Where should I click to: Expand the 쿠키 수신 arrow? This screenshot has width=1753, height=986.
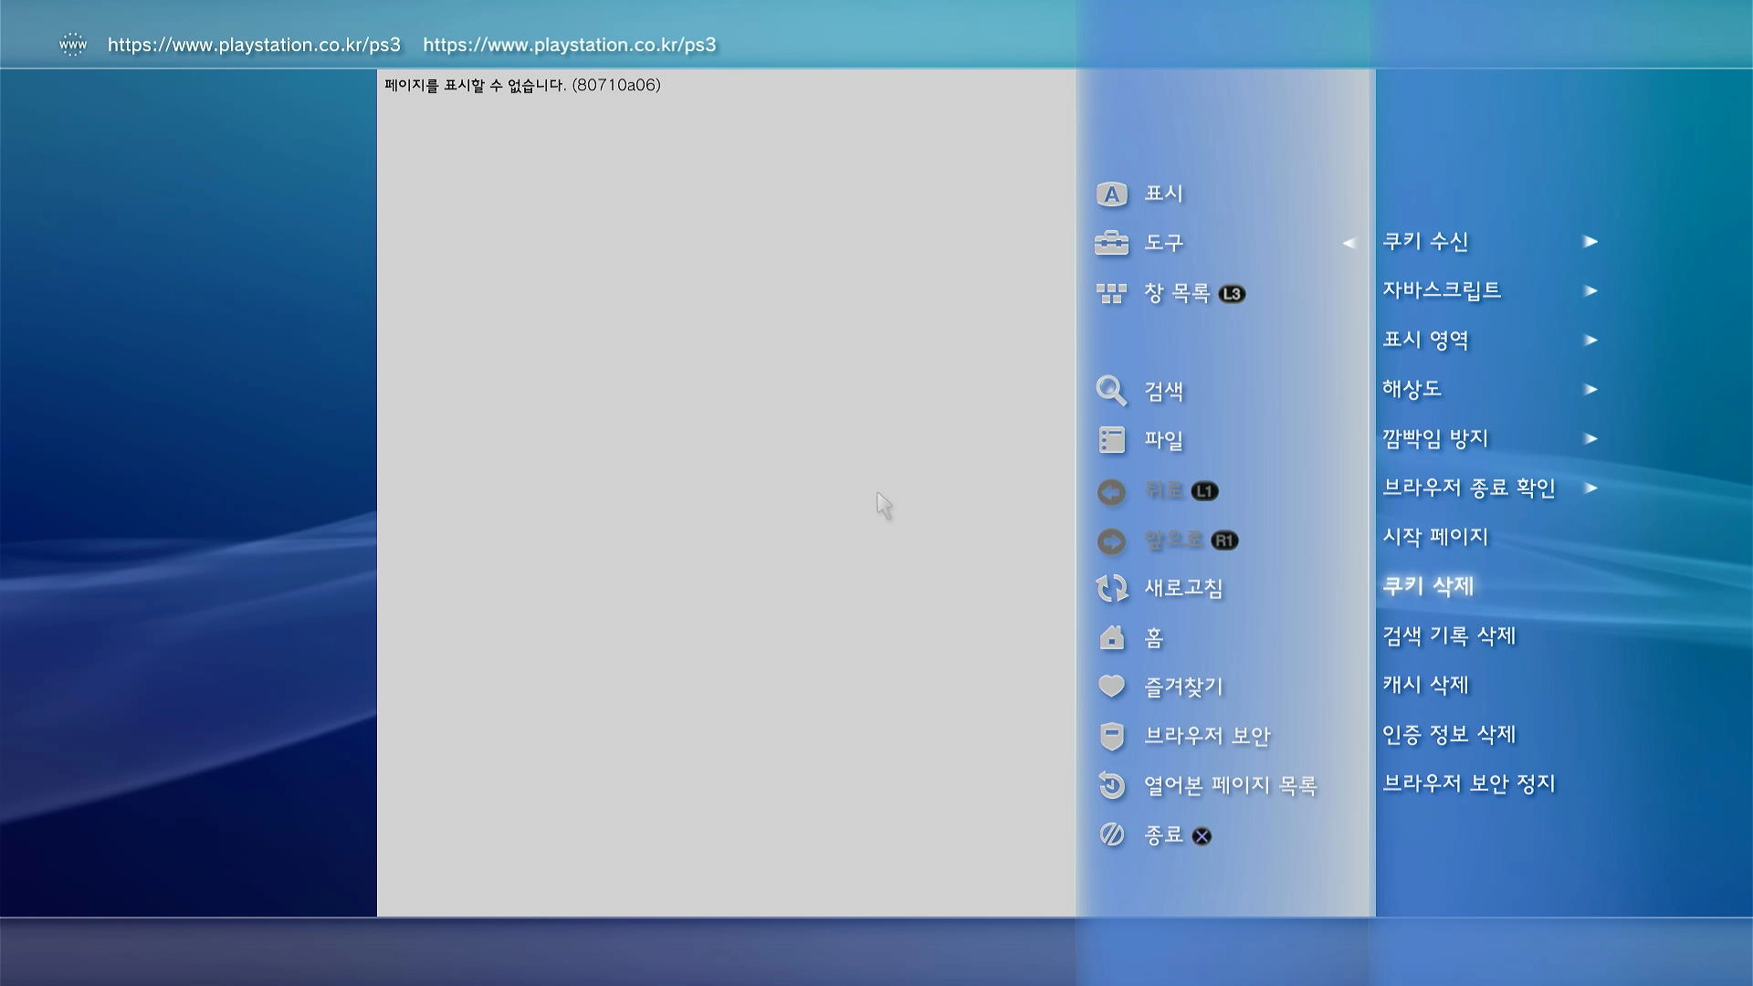tap(1590, 242)
